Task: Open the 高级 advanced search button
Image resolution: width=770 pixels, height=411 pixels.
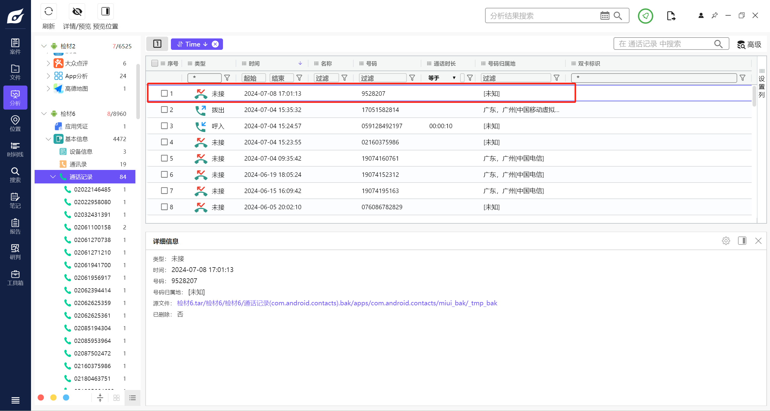Action: (749, 44)
